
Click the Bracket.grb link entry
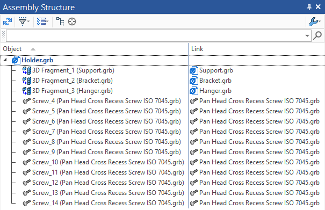(215, 81)
